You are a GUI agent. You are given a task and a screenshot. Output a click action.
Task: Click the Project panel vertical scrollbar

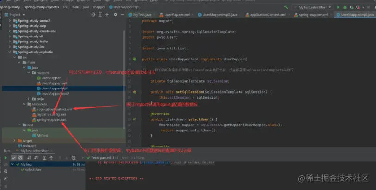click(124, 80)
